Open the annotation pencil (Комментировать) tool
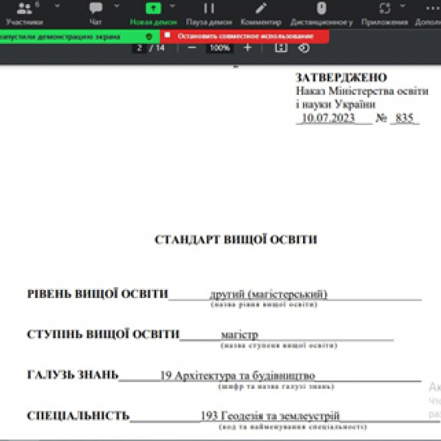The height and width of the screenshot is (441, 441). pyautogui.click(x=261, y=13)
